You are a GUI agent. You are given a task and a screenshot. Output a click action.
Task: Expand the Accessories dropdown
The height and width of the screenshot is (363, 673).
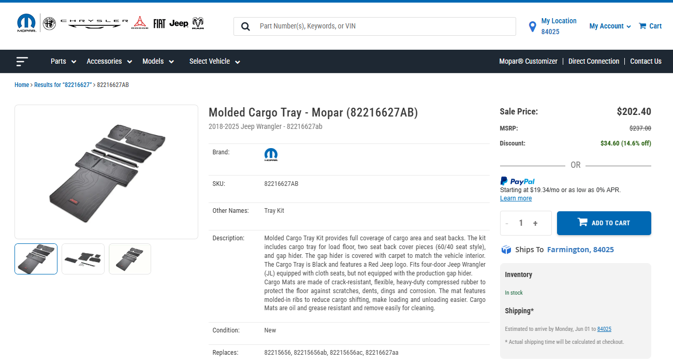109,61
